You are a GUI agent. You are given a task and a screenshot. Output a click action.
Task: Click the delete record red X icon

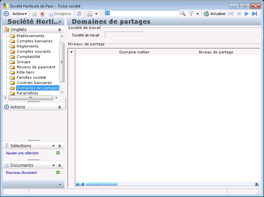click(42, 14)
